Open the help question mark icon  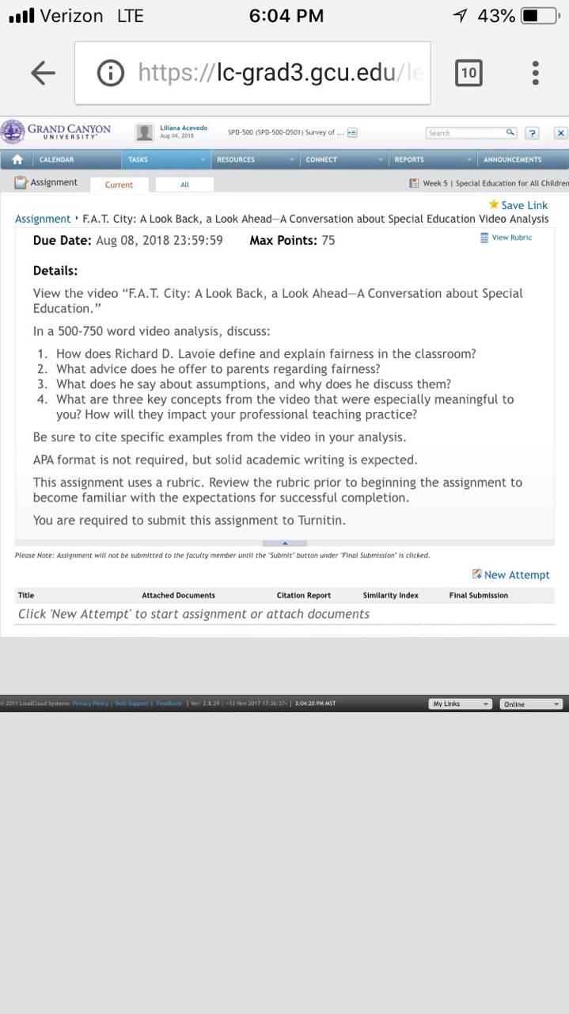click(533, 133)
